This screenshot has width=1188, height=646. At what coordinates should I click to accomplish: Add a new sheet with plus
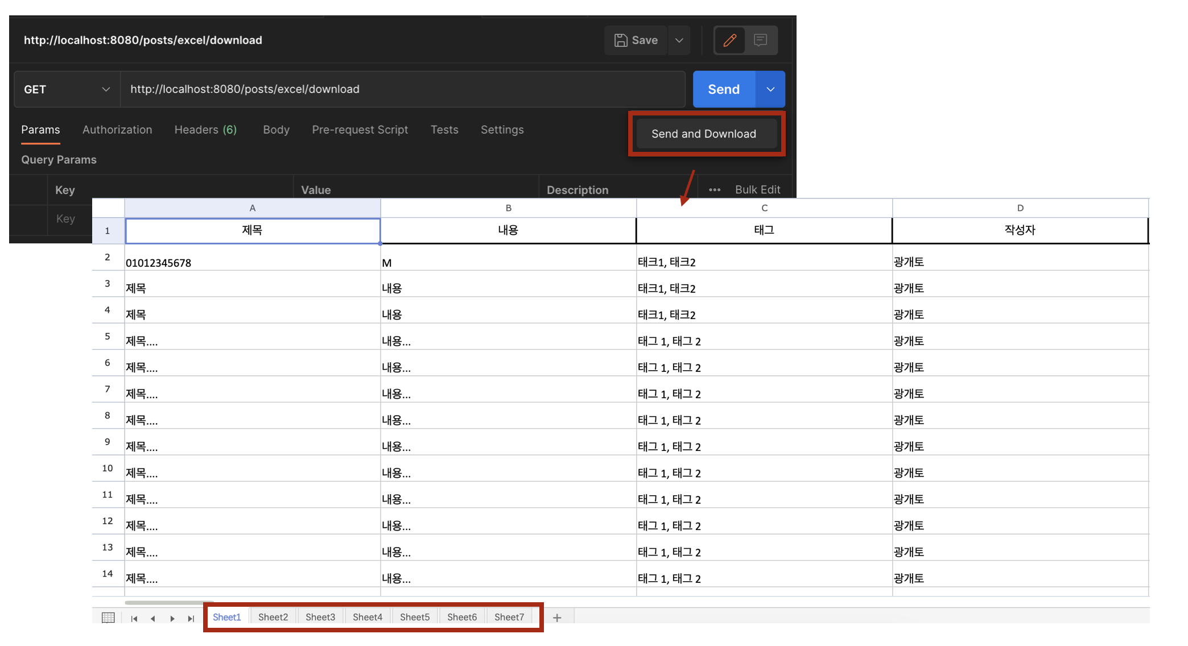[x=557, y=618]
